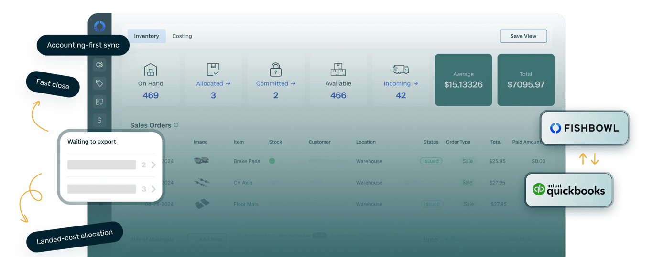Click the Waiting to export heading
The height and width of the screenshot is (257, 653).
click(92, 142)
